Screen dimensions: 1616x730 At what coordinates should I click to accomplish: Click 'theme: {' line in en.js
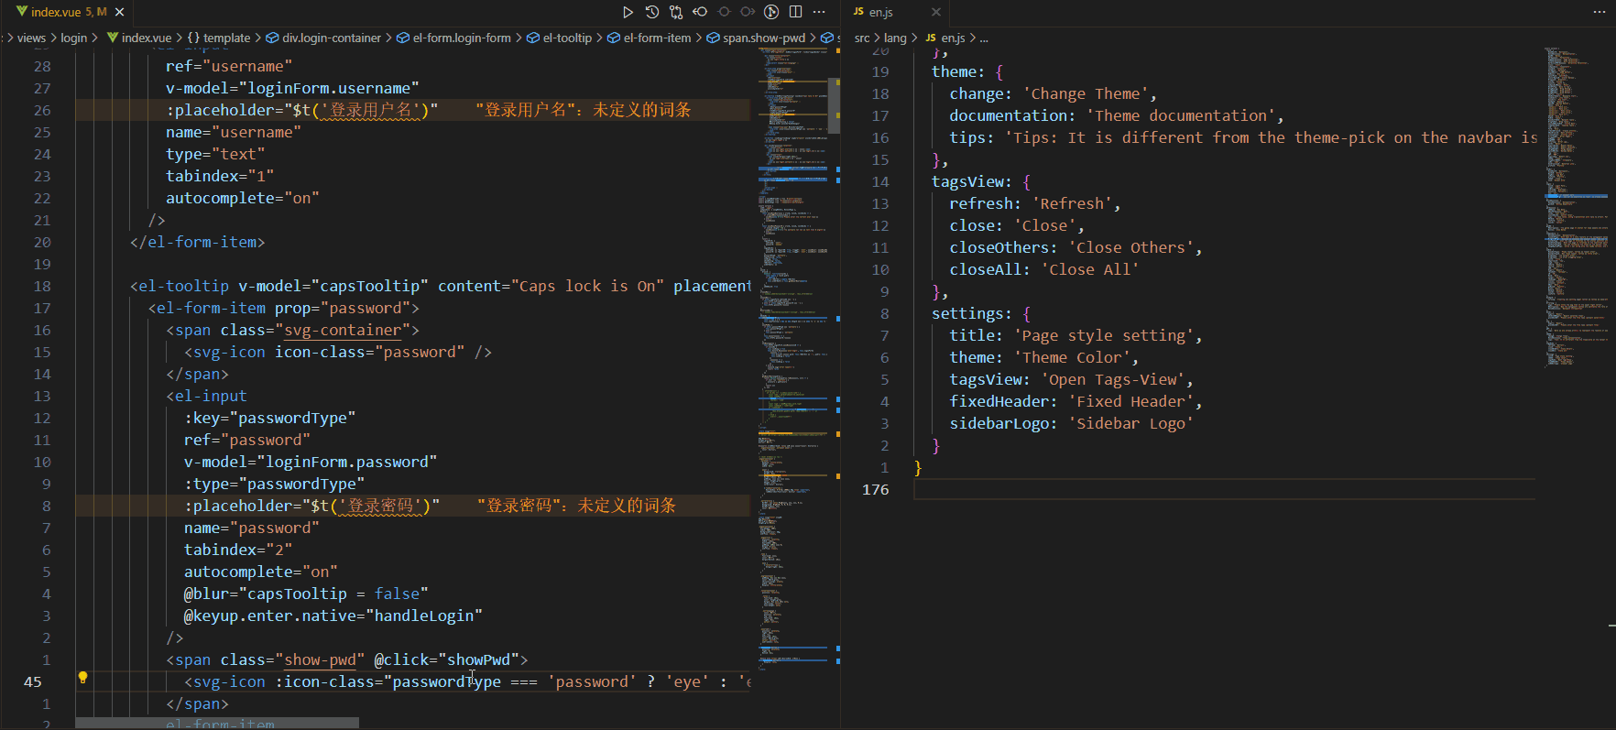click(x=967, y=71)
